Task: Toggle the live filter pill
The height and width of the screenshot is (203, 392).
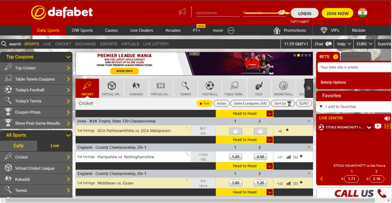Action: point(204,103)
